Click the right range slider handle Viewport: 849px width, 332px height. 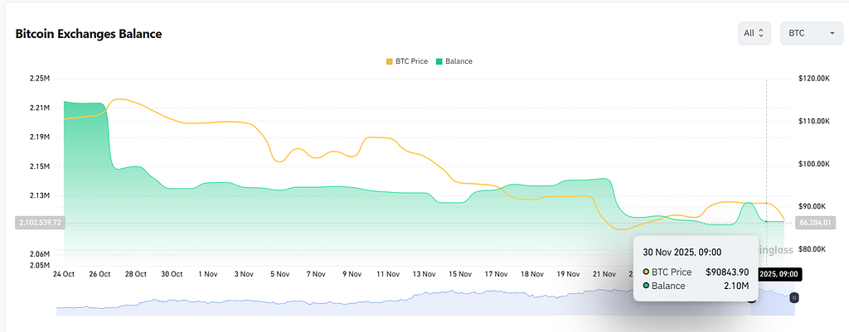click(x=793, y=297)
